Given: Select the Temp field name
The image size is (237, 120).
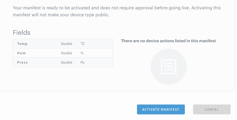Looking at the screenshot, I should pos(22,44).
